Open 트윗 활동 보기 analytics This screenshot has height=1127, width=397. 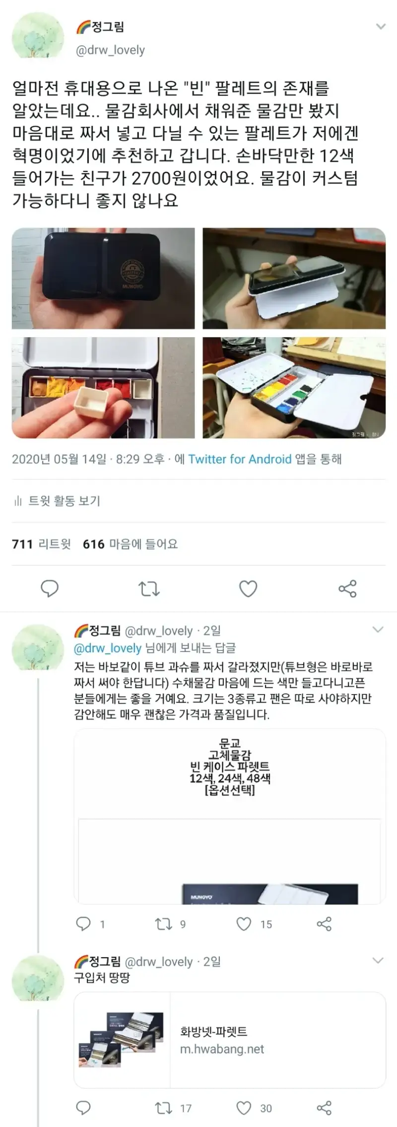57,501
